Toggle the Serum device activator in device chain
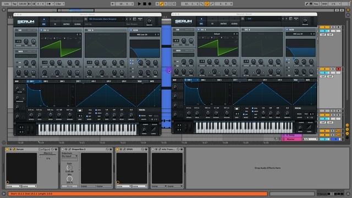The height and width of the screenshot is (198, 352). point(7,149)
